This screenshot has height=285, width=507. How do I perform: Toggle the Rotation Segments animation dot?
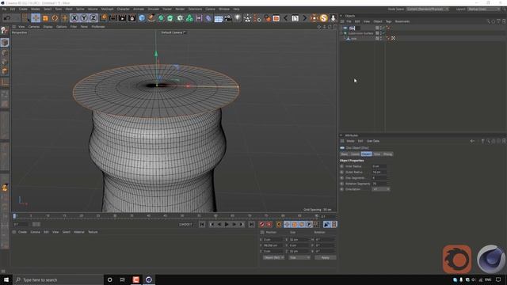[x=341, y=184]
